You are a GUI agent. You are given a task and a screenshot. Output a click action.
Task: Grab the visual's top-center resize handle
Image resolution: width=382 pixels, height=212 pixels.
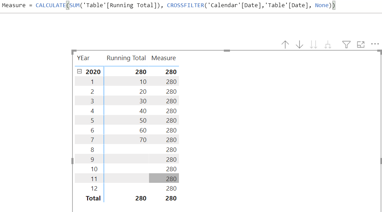click(x=227, y=51)
